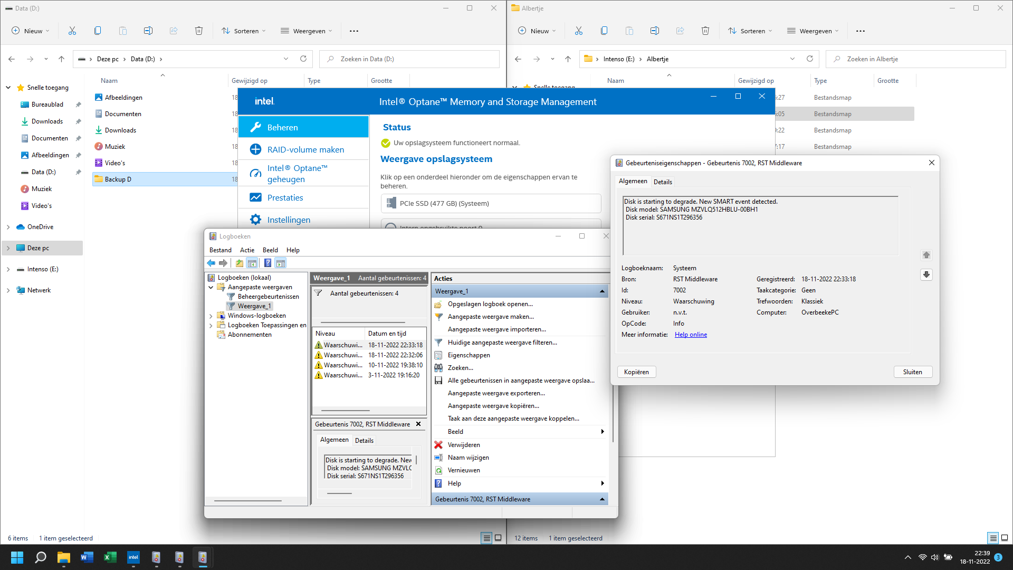Toggle the action pane visibility toolbar button
1013x570 pixels.
click(x=280, y=263)
